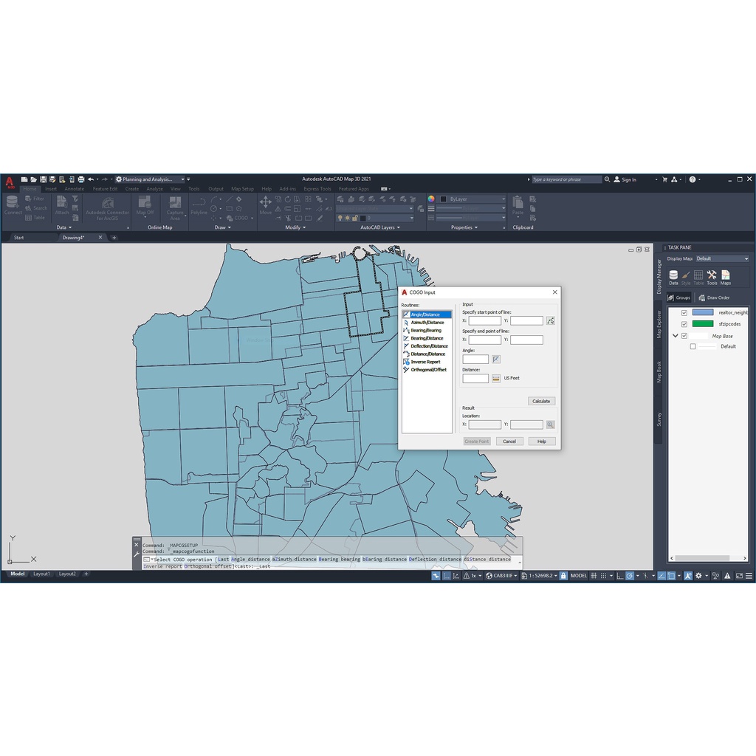
Task: Expand the Modify panel dropdown
Action: 295,227
